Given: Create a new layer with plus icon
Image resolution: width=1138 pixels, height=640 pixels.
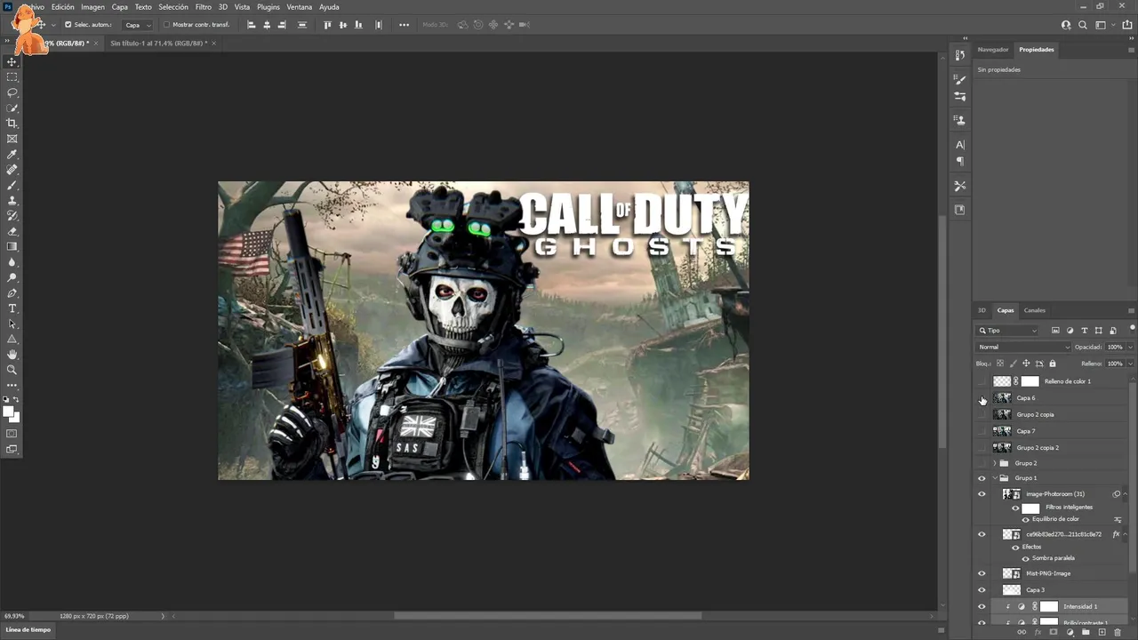Looking at the screenshot, I should point(1102,633).
